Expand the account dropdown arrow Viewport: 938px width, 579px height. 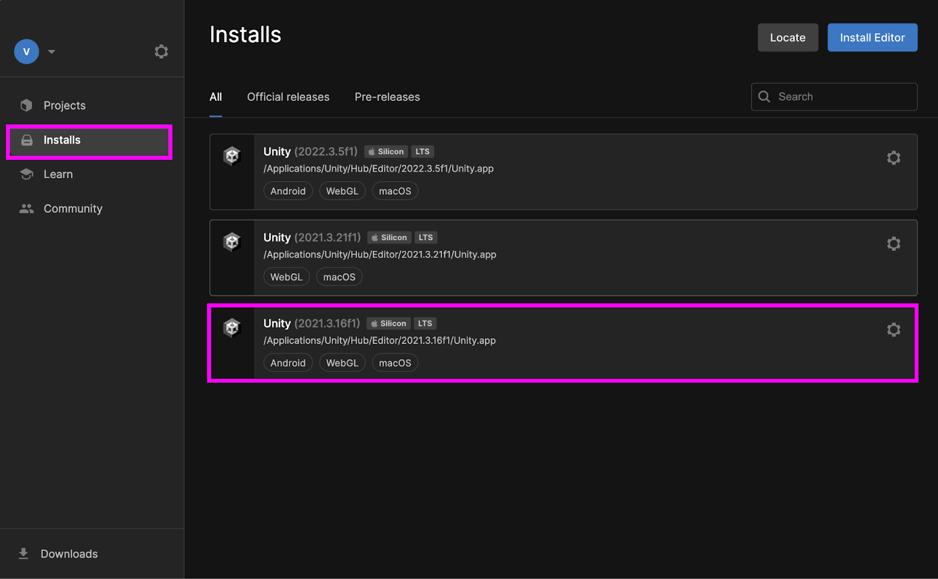coord(52,52)
